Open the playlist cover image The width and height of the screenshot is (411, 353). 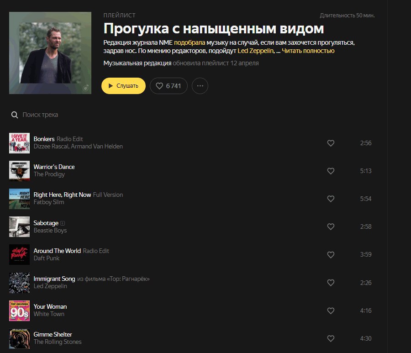(x=50, y=53)
